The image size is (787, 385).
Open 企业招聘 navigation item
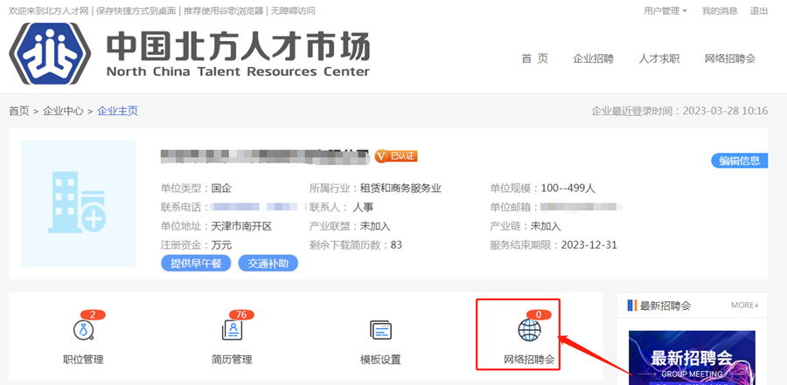pos(593,58)
